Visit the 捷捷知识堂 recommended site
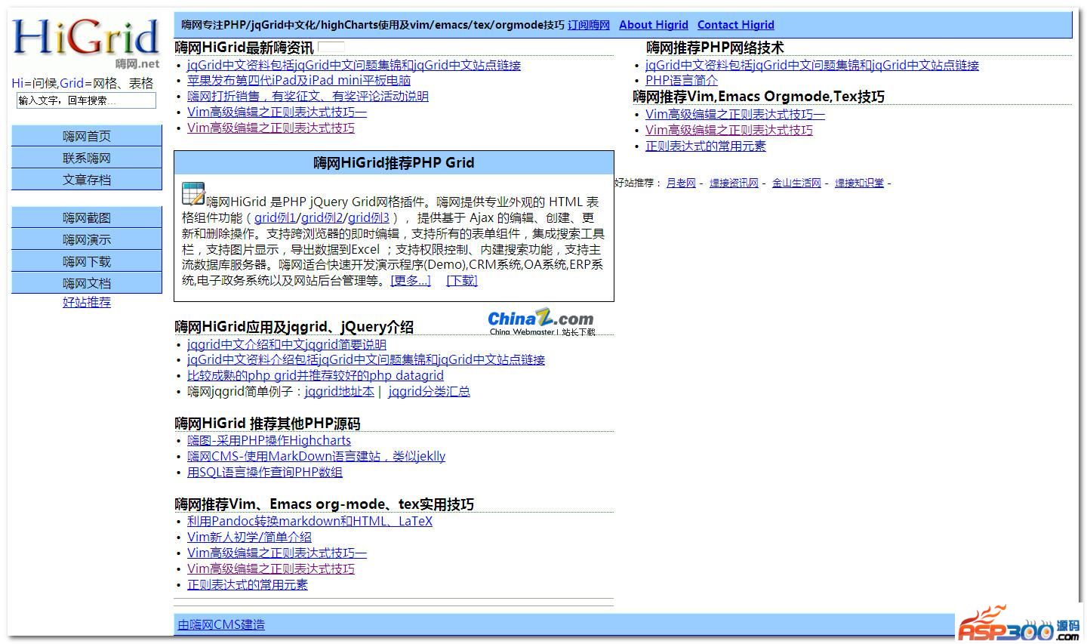The height and width of the screenshot is (644, 1087). coord(859,183)
